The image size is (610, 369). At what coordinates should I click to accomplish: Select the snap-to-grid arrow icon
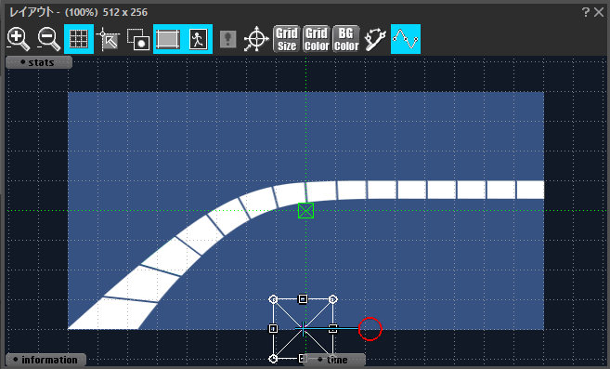click(x=109, y=39)
